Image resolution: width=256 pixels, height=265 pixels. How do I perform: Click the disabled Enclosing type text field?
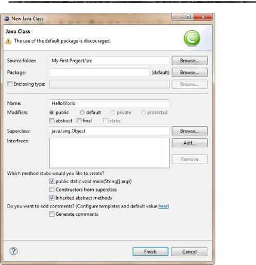pos(109,84)
